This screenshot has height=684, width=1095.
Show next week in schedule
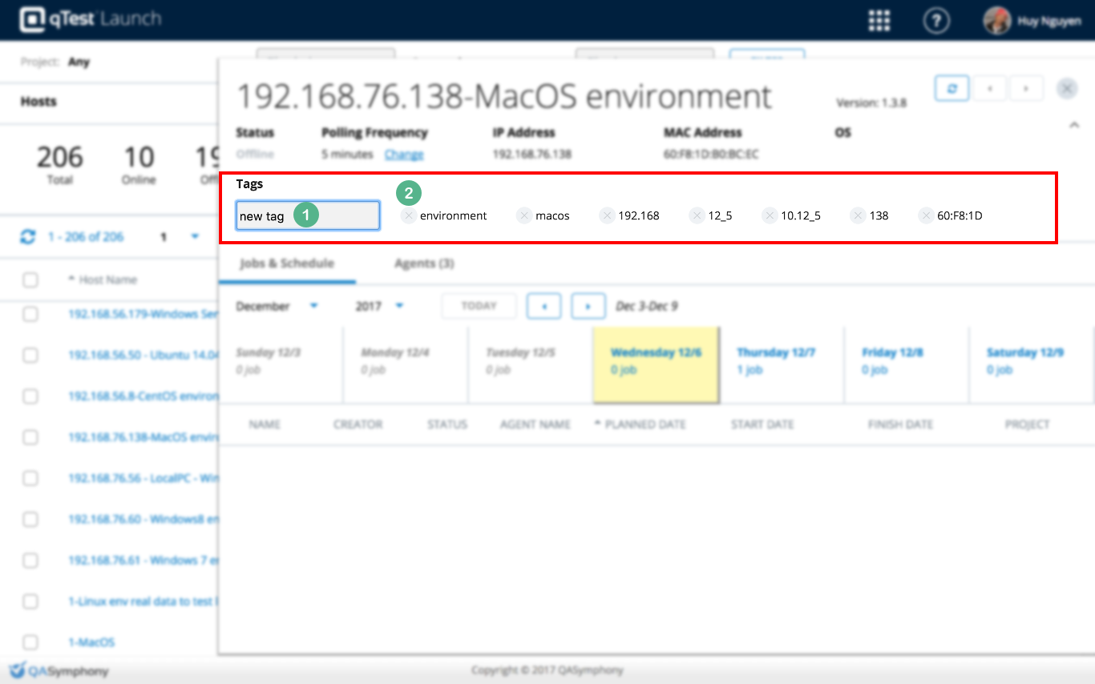pyautogui.click(x=588, y=306)
